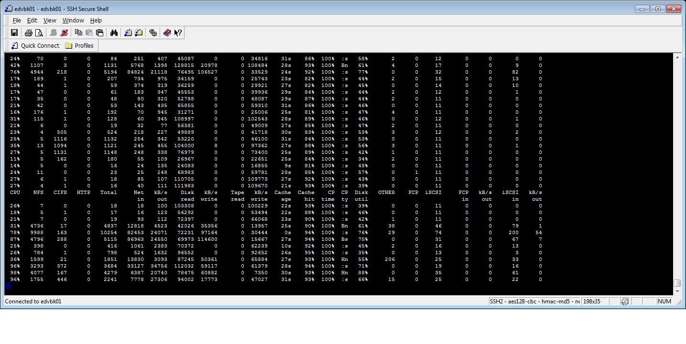Click the "NUM" status bar indicator

[x=664, y=301]
